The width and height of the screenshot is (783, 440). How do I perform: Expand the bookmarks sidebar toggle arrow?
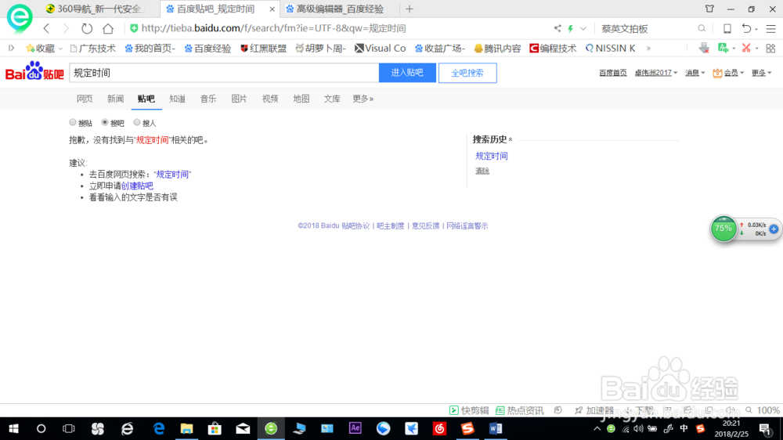coord(11,48)
